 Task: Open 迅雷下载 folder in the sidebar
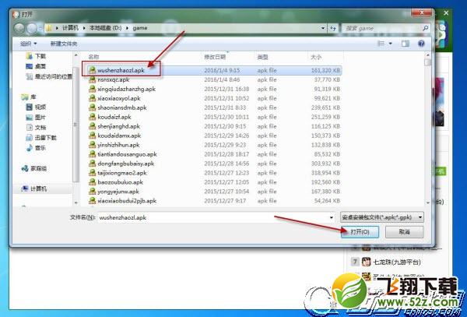[x=43, y=136]
